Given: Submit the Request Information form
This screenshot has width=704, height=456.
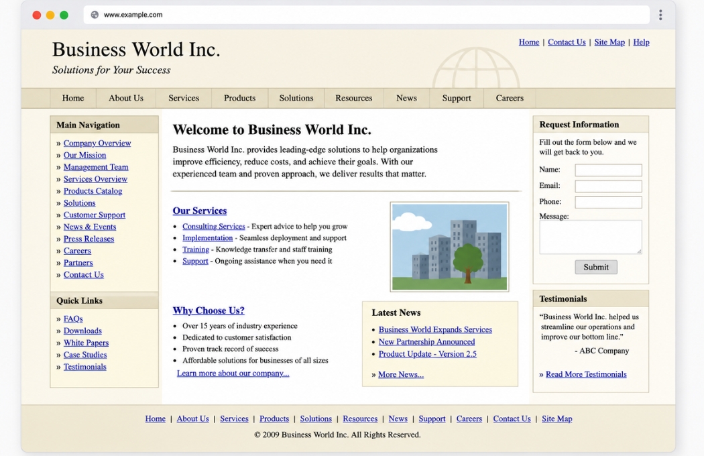Looking at the screenshot, I should point(596,268).
